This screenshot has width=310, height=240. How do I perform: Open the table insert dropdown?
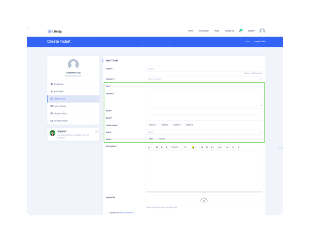[220, 147]
